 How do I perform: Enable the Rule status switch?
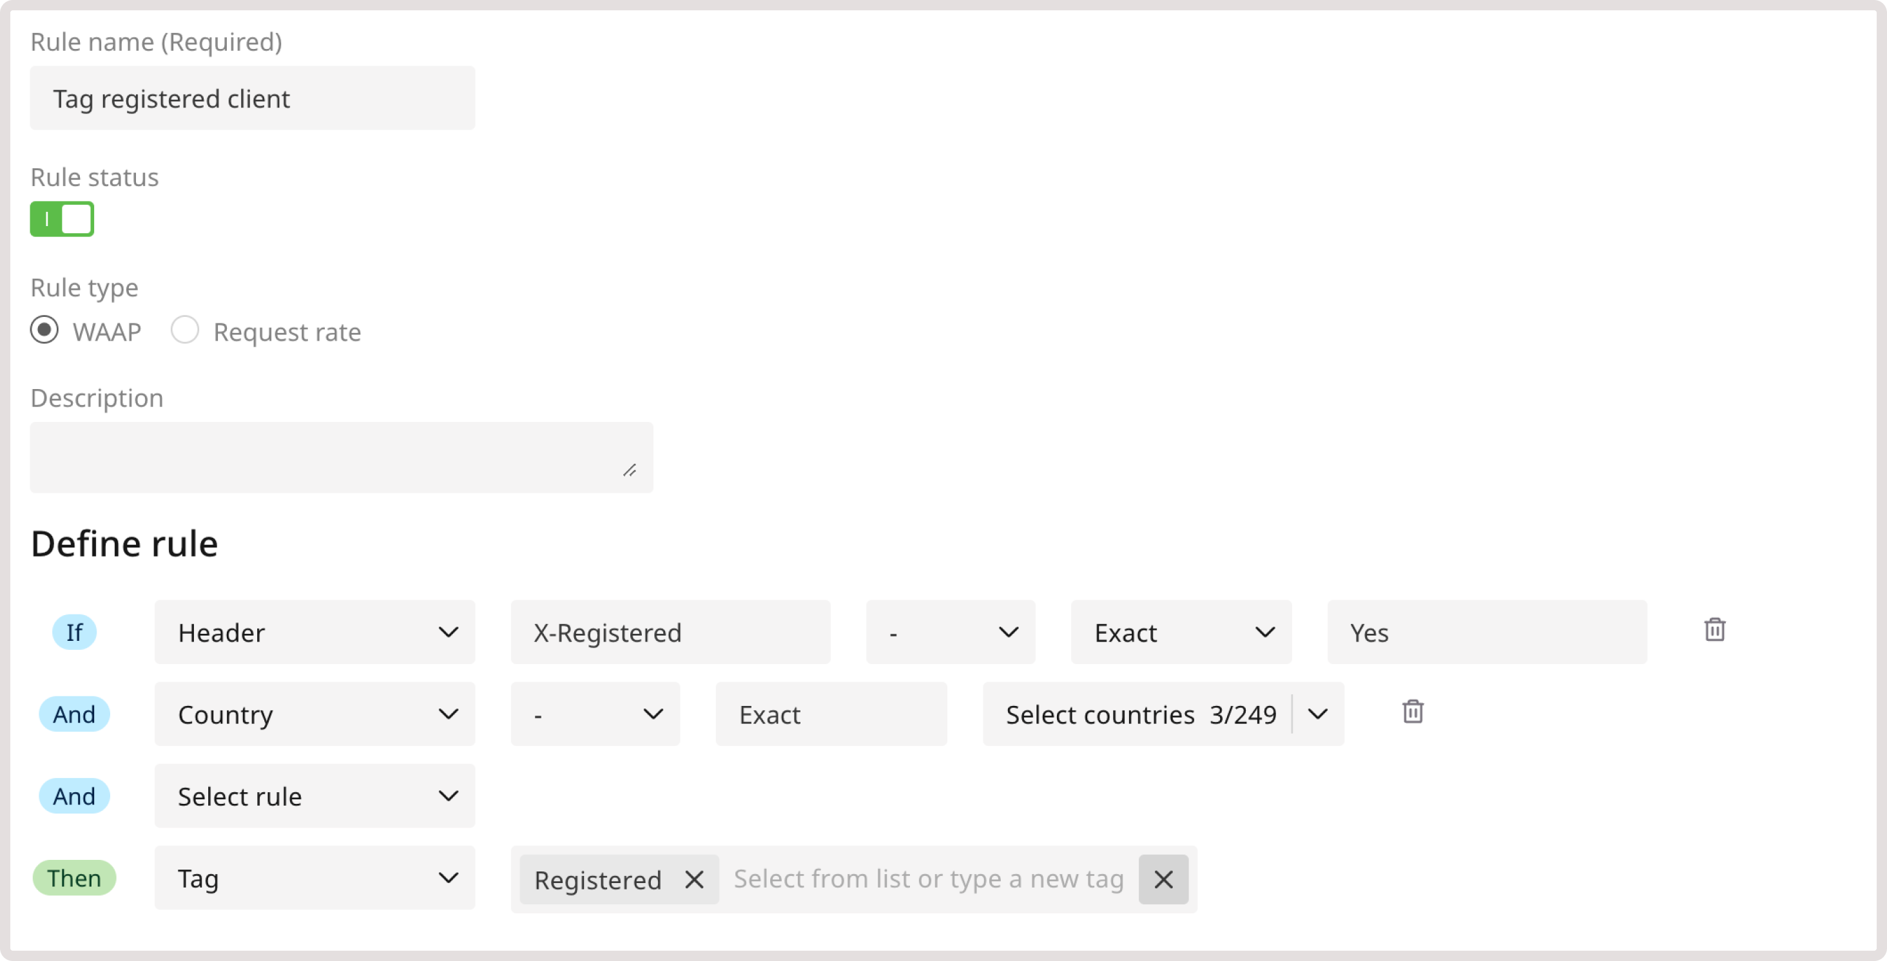pos(61,219)
